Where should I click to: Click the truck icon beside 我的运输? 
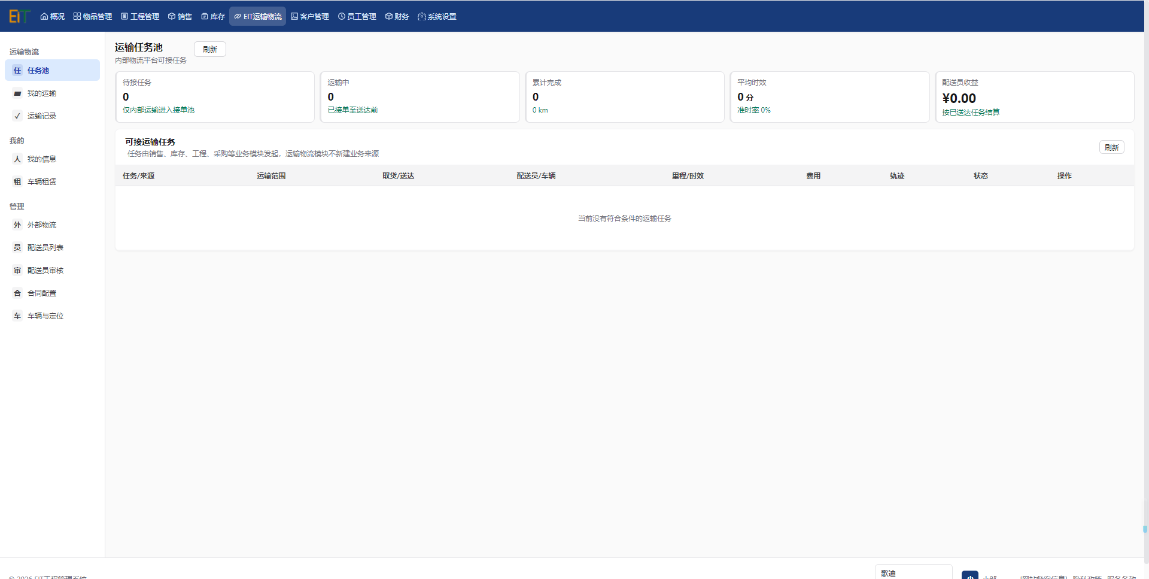coord(17,93)
